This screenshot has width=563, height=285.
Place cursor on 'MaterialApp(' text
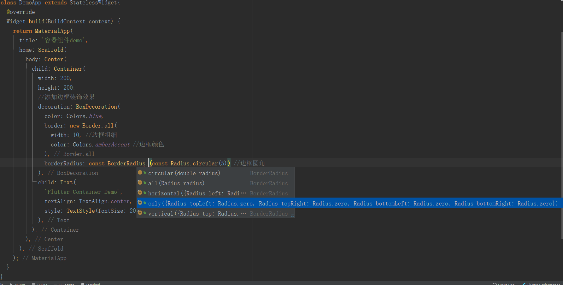pos(54,31)
